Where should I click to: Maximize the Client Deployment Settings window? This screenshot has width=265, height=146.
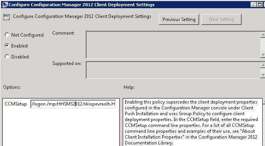click(x=260, y=5)
